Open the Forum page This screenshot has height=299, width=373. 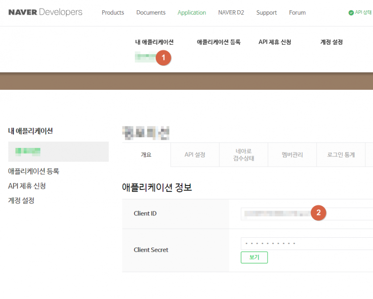297,13
